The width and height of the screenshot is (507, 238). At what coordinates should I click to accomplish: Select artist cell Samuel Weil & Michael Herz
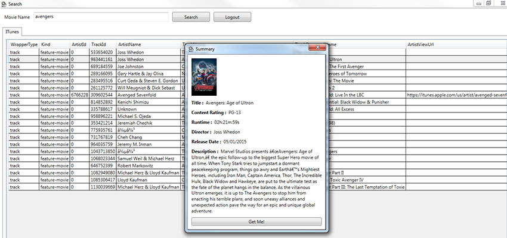click(x=148, y=159)
